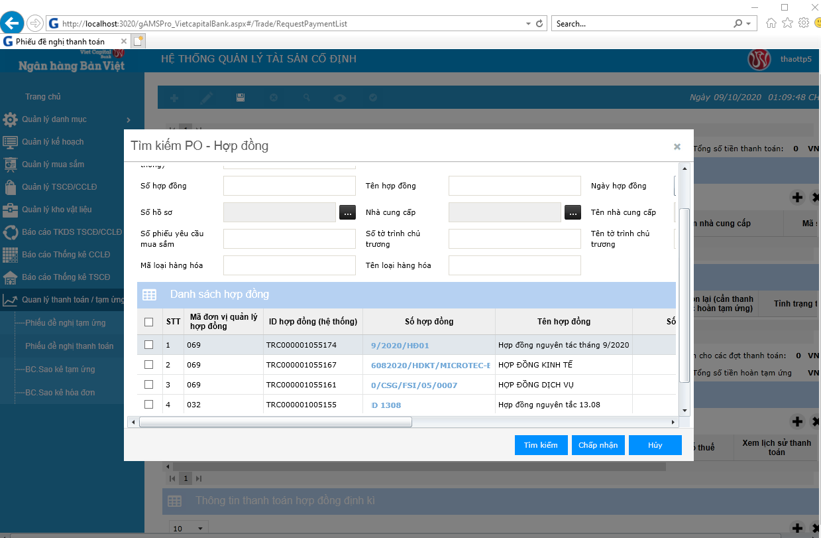821x538 pixels.
Task: Click the Hủy button
Action: pyautogui.click(x=655, y=445)
